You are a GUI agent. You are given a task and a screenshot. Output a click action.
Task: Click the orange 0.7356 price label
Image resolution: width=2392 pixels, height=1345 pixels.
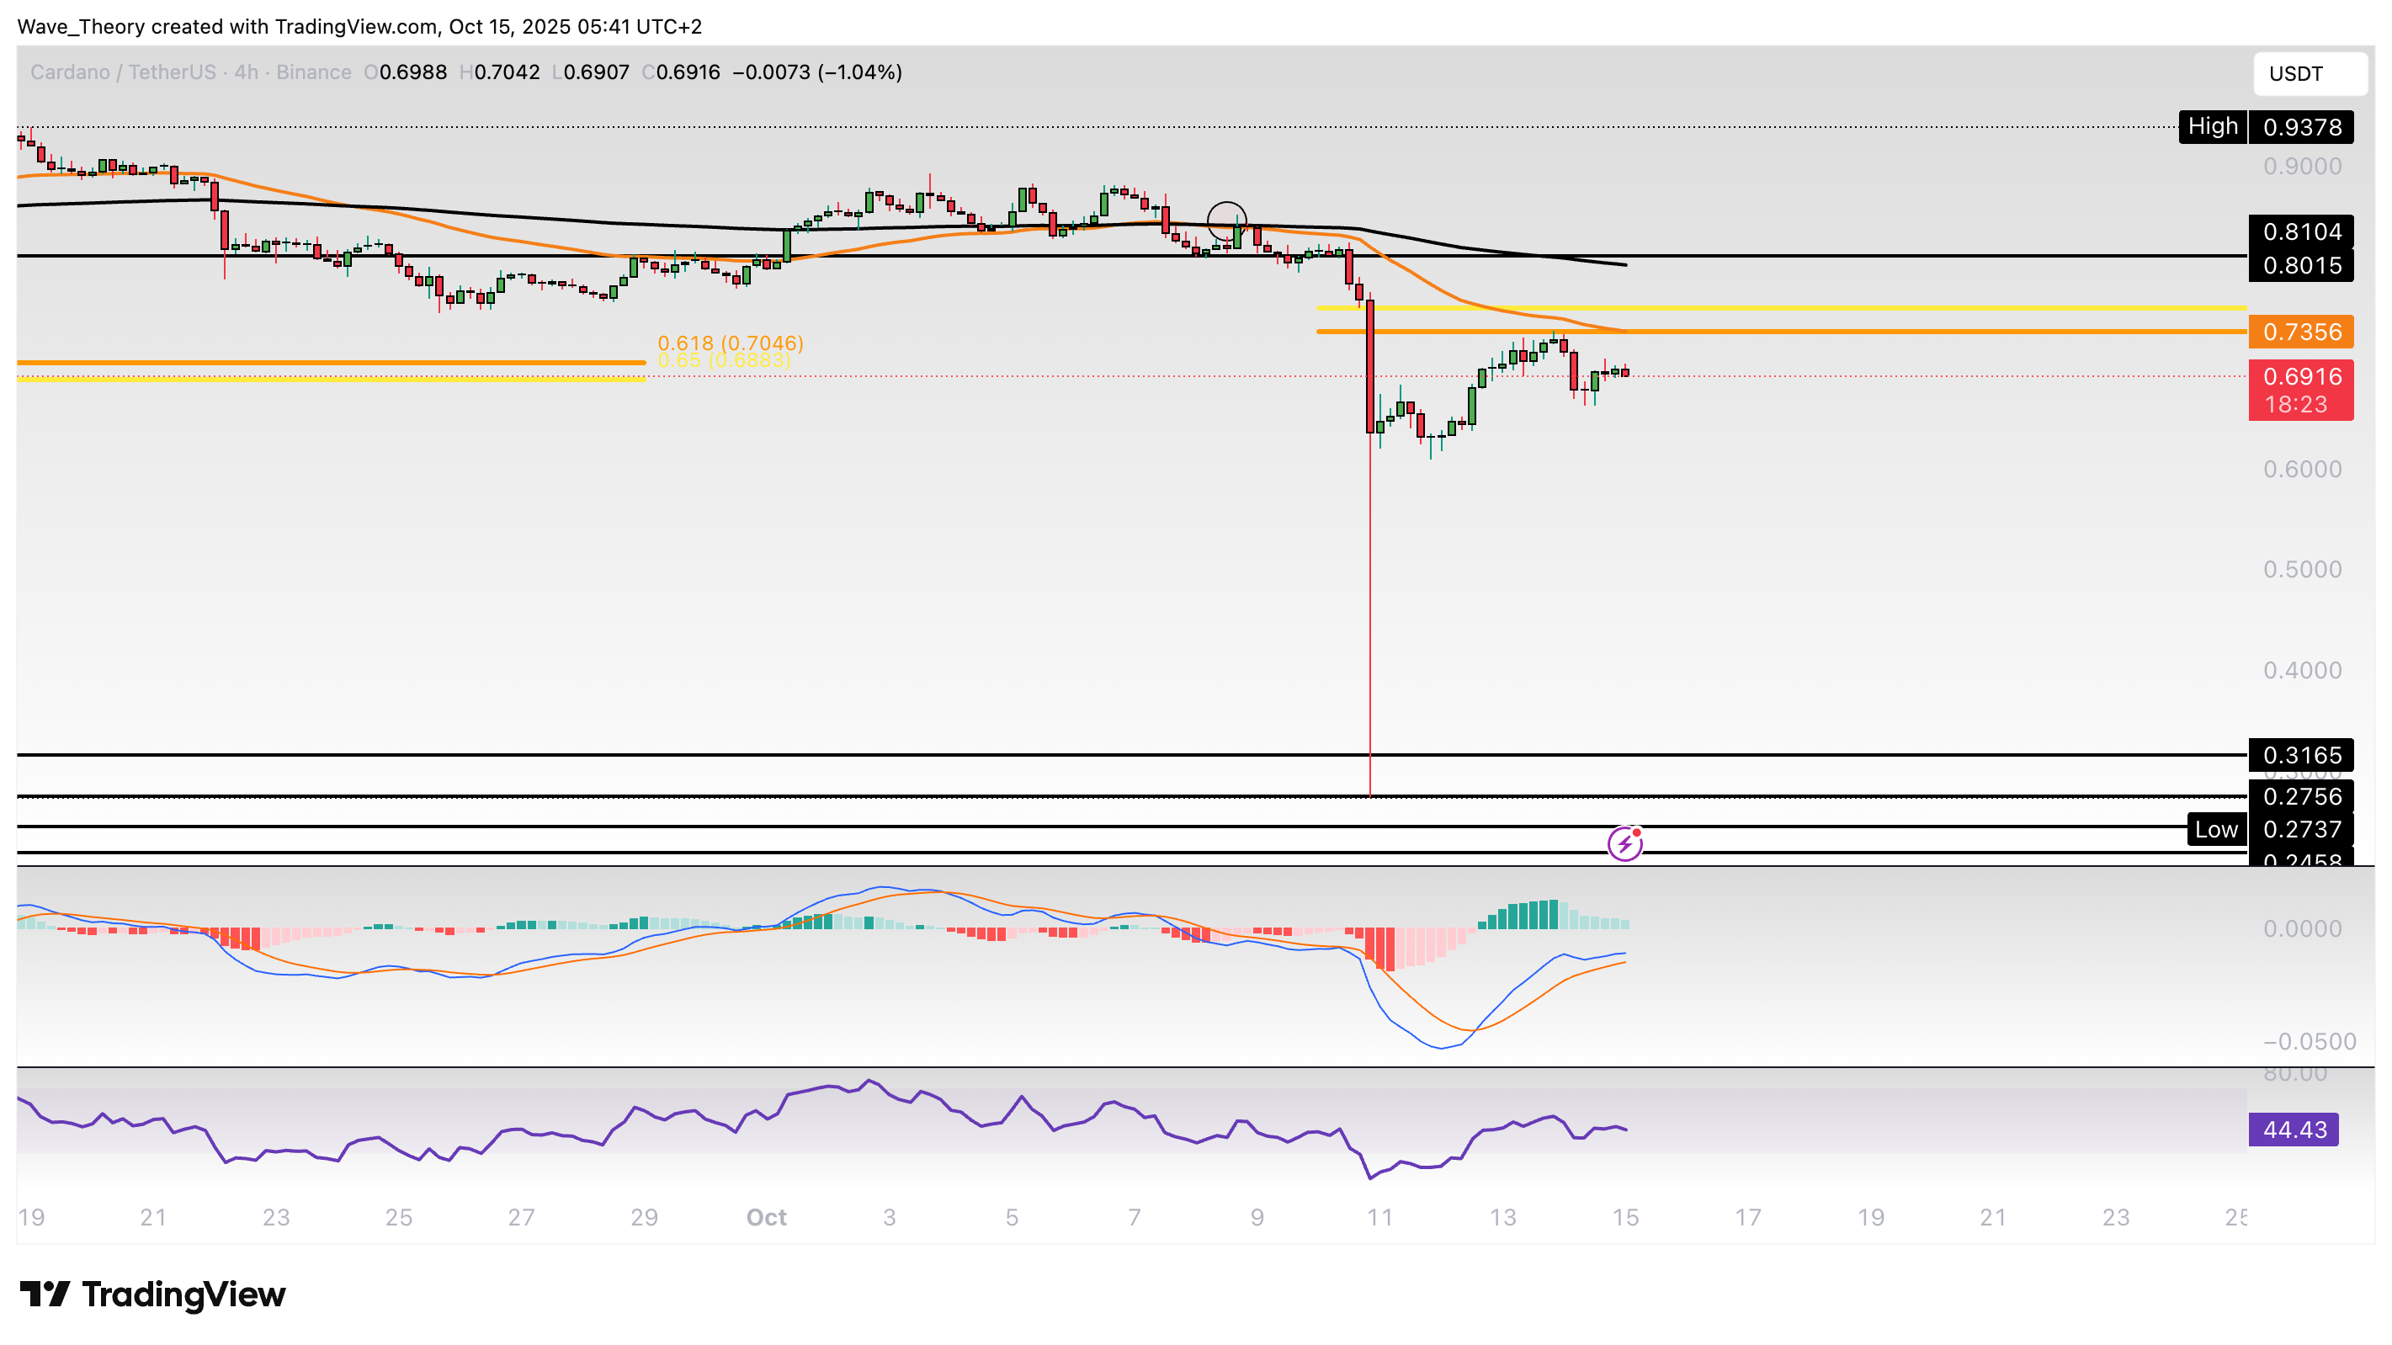click(2300, 332)
